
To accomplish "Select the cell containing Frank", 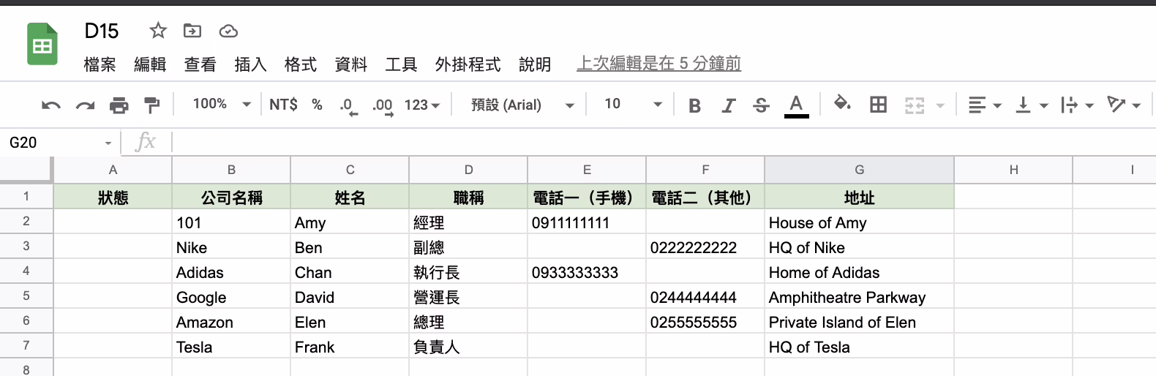I will 350,347.
